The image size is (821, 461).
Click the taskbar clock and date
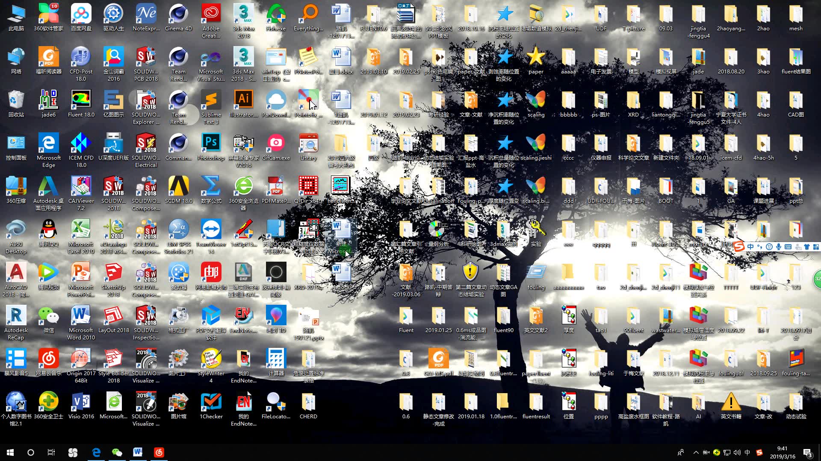782,452
